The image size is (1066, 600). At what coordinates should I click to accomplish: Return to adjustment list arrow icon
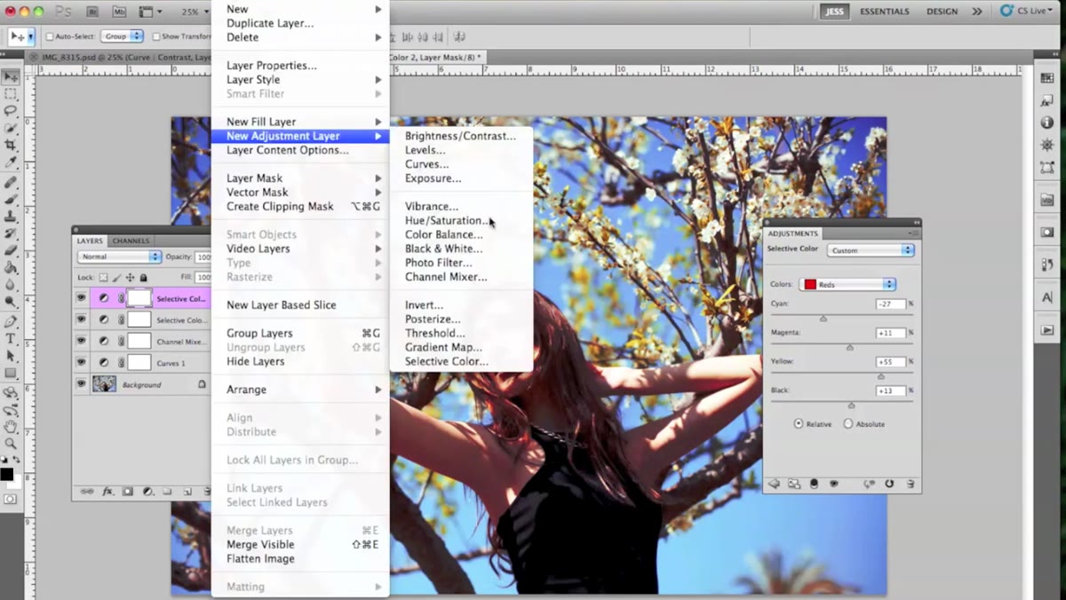(x=774, y=484)
